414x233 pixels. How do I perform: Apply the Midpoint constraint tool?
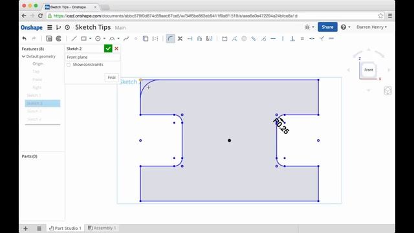[x=312, y=39]
